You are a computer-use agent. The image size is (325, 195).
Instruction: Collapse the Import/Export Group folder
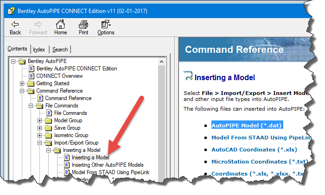point(39,143)
